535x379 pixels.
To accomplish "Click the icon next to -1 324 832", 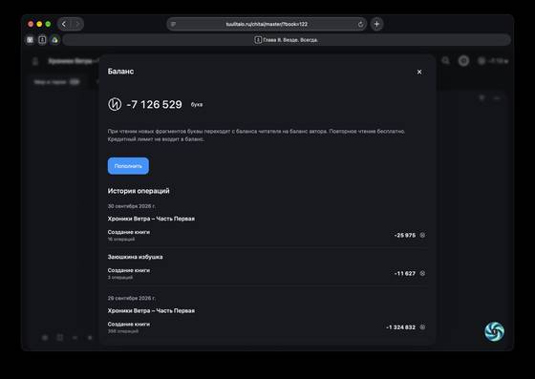I will pos(422,327).
